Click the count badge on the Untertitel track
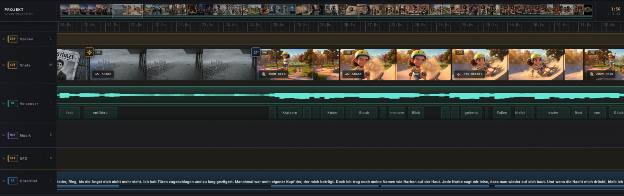624x196 pixels. point(51,180)
